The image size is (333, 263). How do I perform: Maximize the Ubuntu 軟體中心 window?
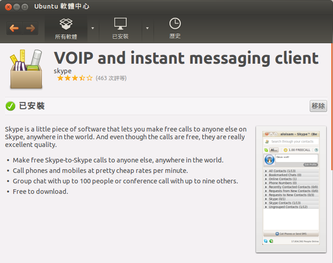click(x=25, y=7)
